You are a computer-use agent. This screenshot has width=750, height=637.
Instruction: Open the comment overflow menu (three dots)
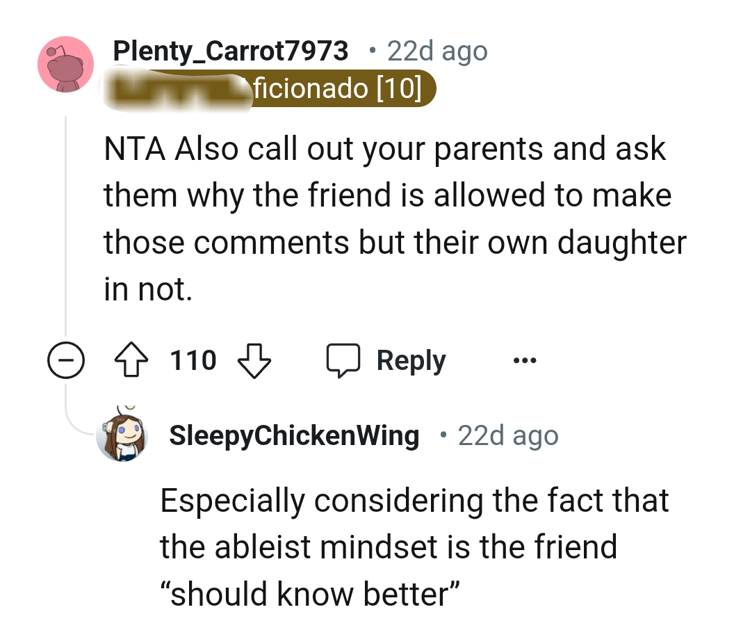(x=524, y=360)
